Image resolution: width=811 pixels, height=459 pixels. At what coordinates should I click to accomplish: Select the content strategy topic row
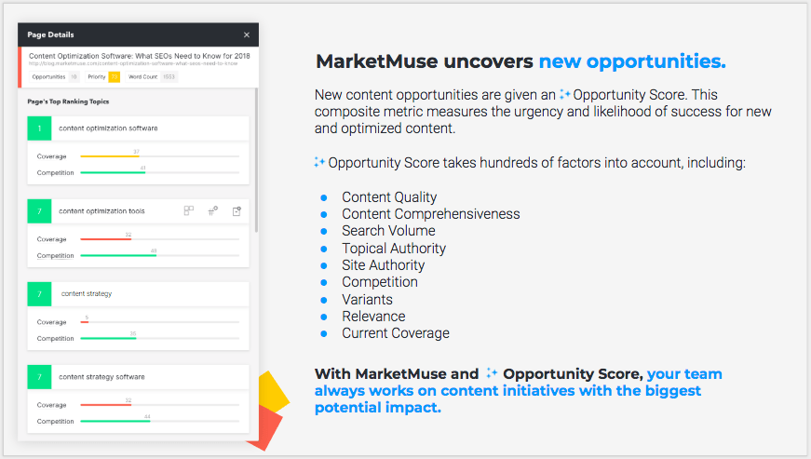tap(138, 294)
